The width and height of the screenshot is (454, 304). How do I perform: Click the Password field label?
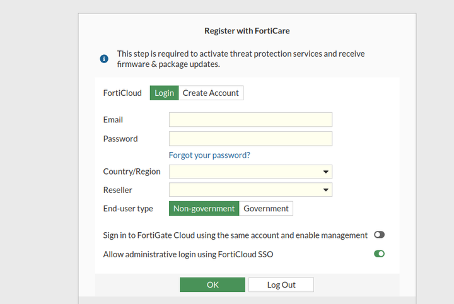[x=120, y=139]
